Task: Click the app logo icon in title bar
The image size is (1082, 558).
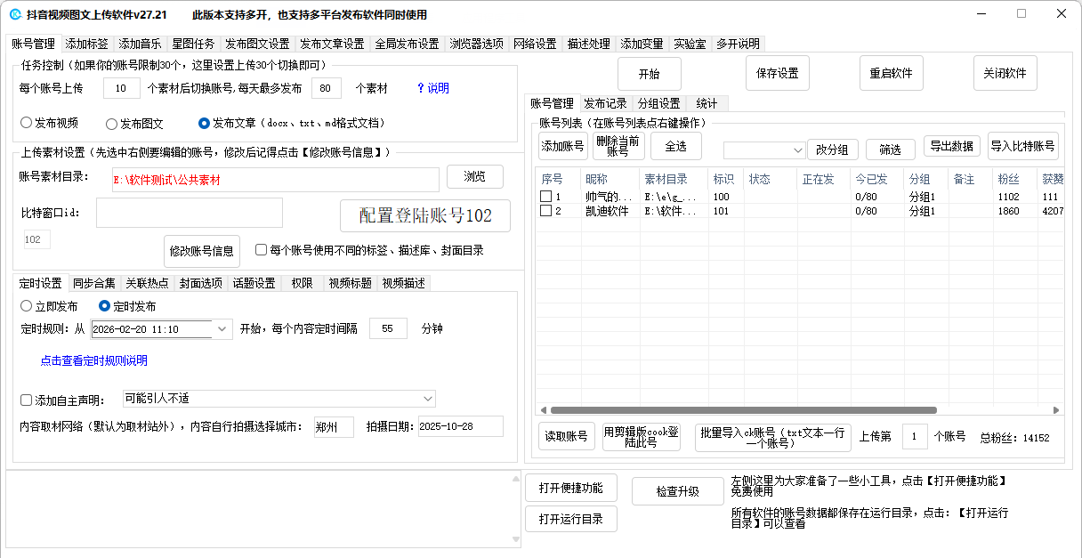Action: [x=14, y=14]
